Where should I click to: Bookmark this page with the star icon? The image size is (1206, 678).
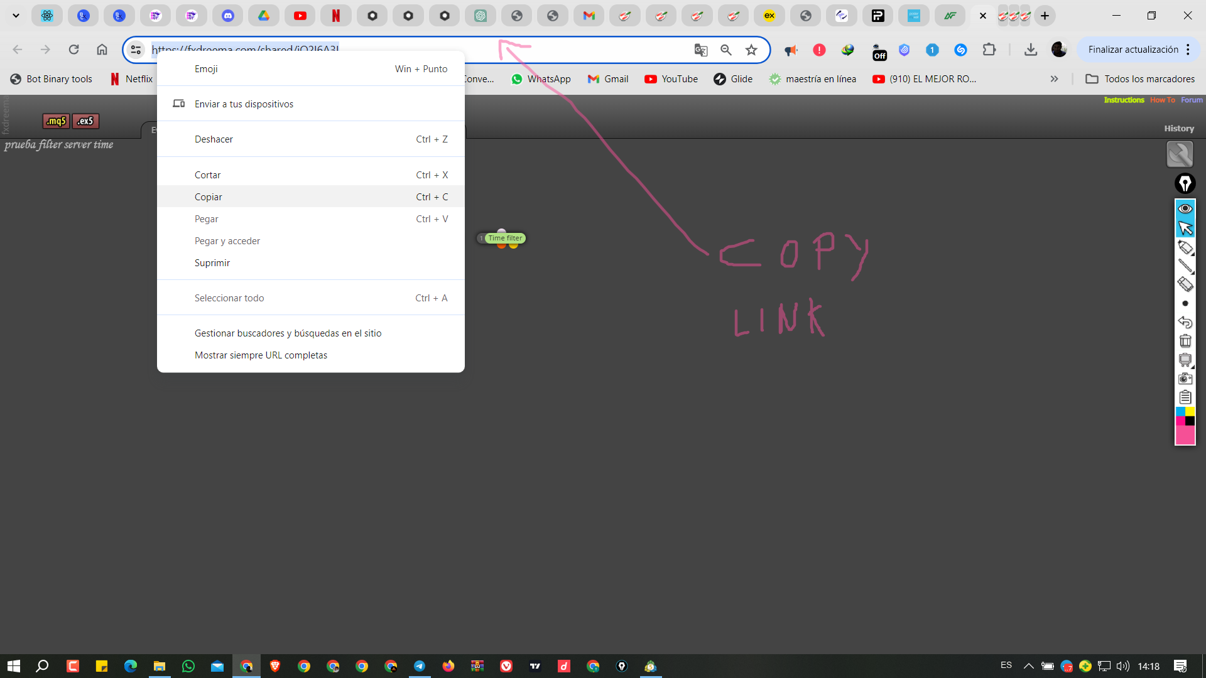751,50
